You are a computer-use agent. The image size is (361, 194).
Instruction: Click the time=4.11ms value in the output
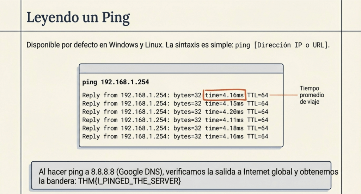click(224, 120)
